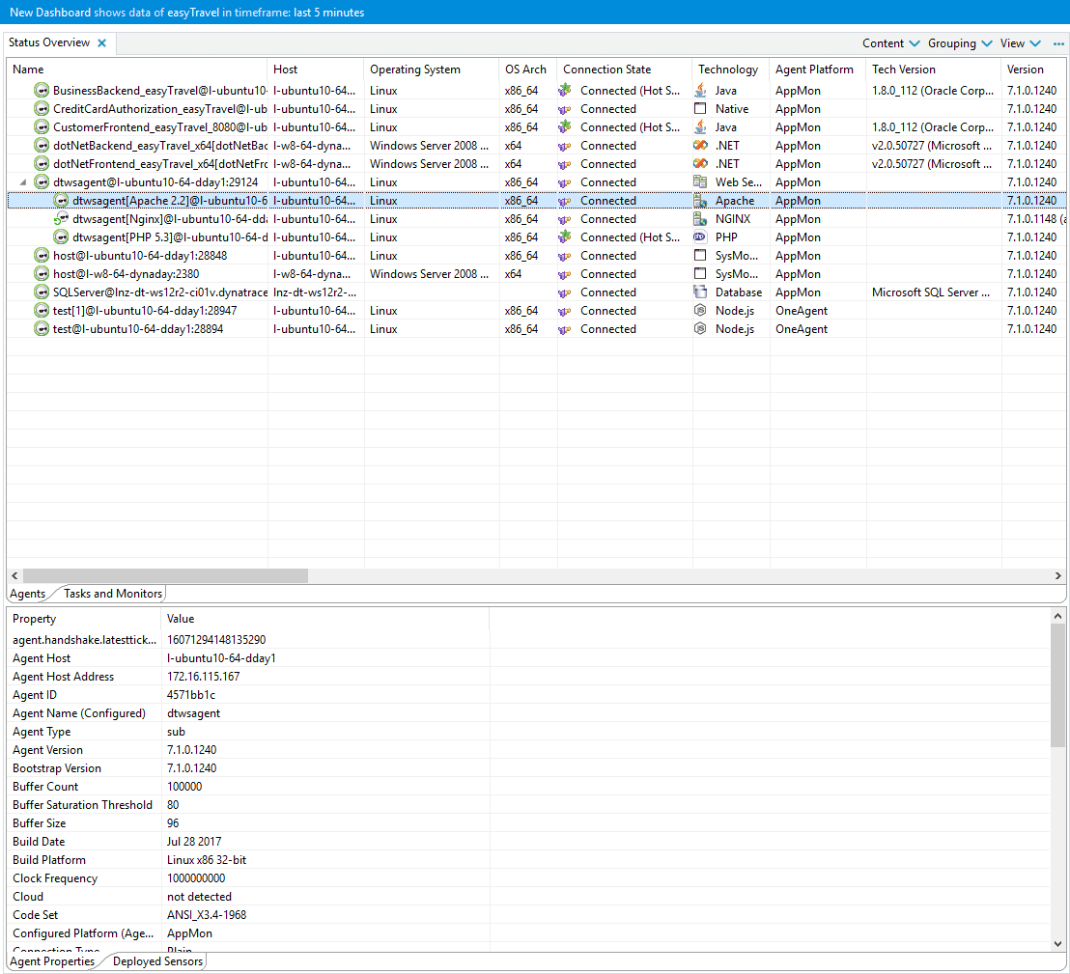The width and height of the screenshot is (1070, 974).
Task: Sort by the Agent Platform column header
Action: point(818,69)
